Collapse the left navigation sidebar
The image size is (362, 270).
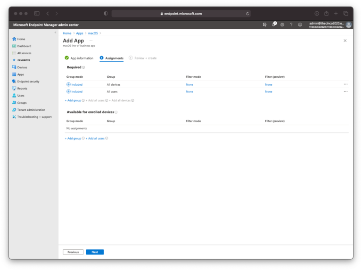coord(55,33)
